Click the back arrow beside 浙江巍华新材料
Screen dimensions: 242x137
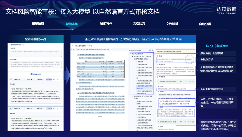(x=72, y=45)
